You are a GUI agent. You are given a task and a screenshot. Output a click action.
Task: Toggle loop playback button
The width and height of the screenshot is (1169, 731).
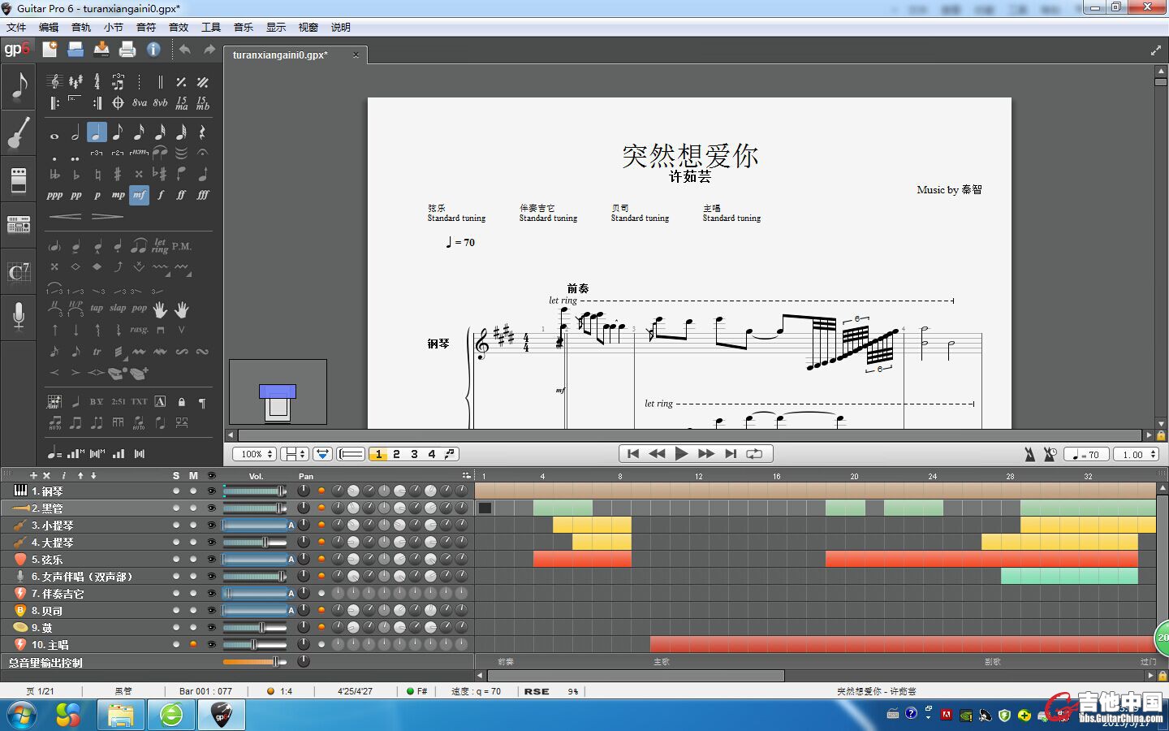754,454
